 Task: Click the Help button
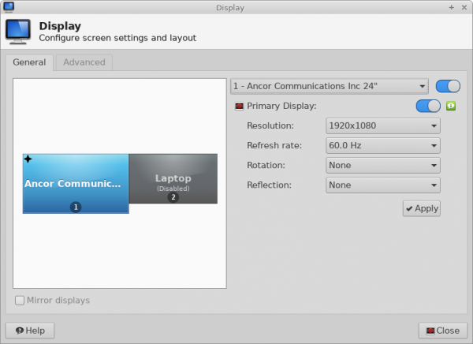(x=30, y=331)
